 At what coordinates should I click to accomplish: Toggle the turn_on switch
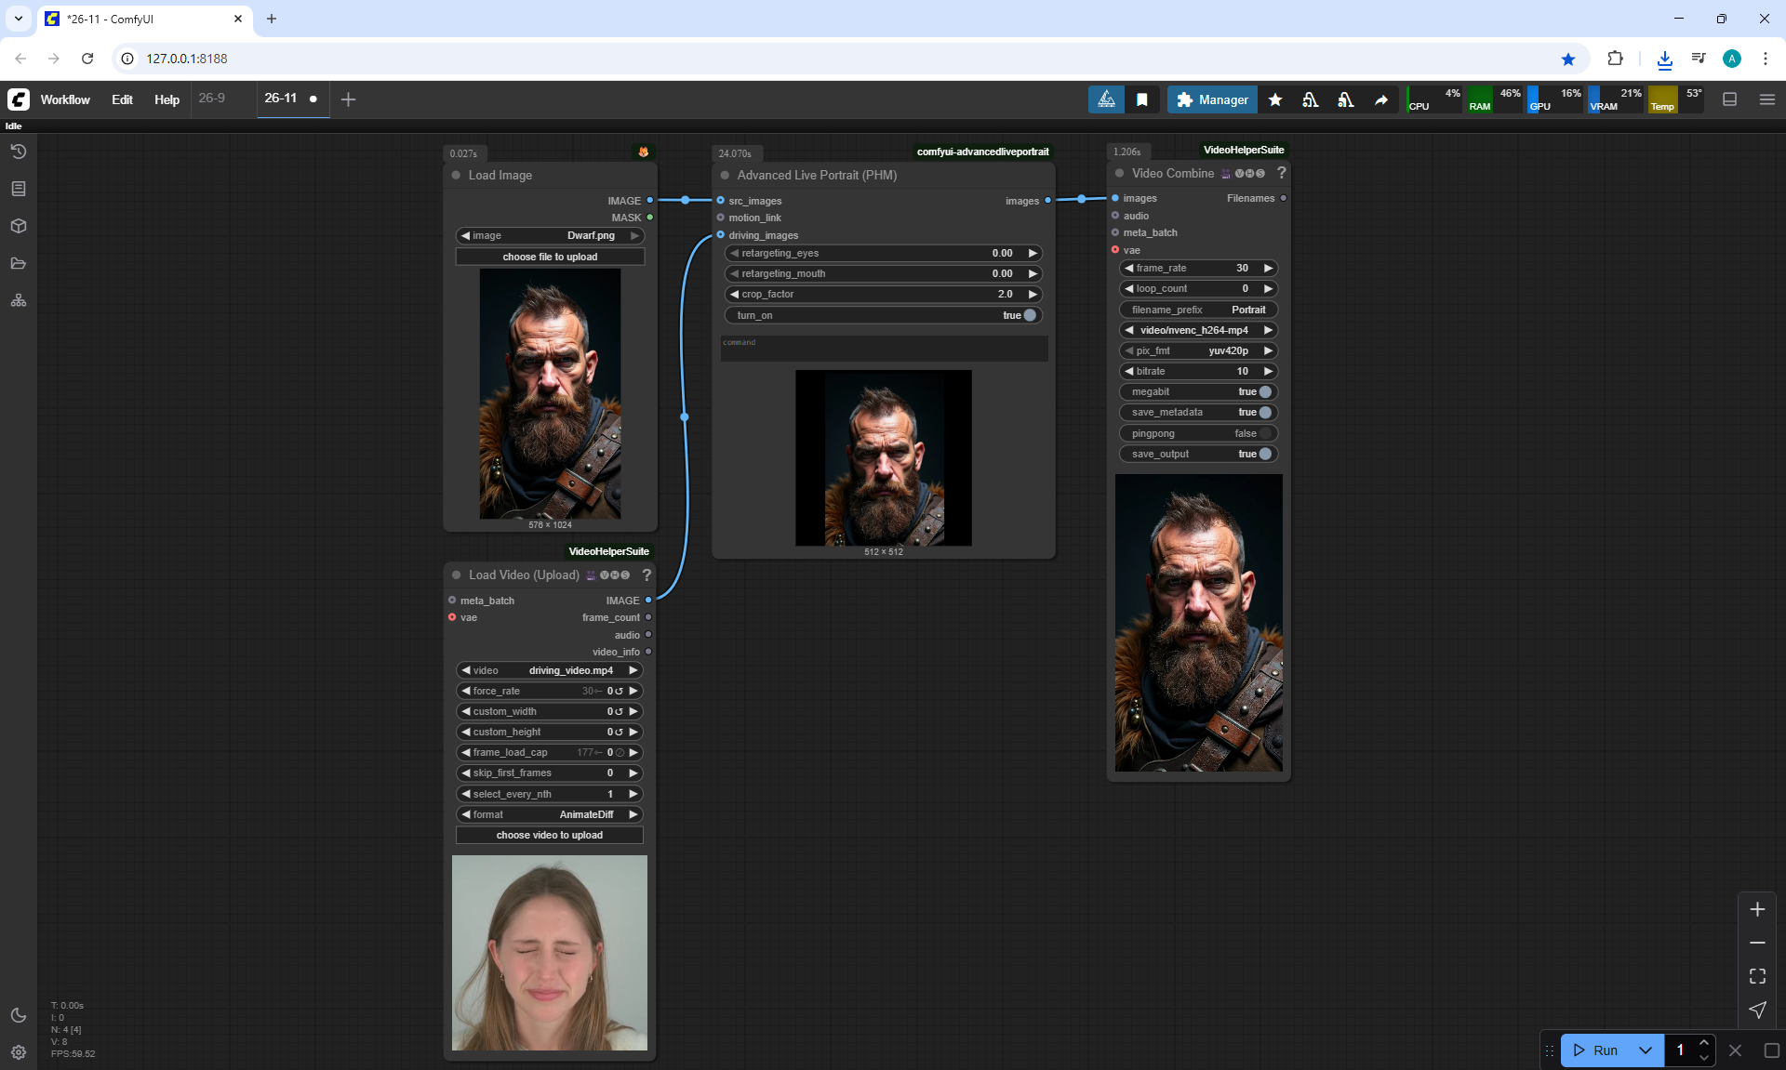pos(1029,315)
